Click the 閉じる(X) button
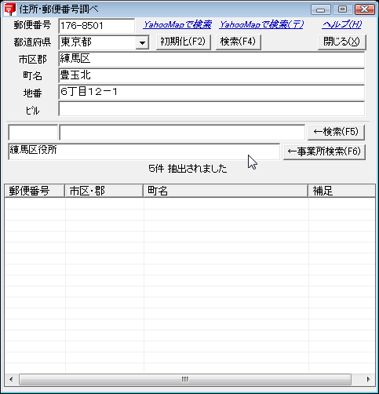The image size is (379, 394). [x=341, y=42]
